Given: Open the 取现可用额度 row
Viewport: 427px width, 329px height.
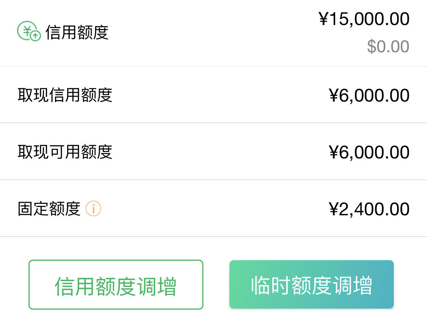Looking at the screenshot, I should click(213, 152).
